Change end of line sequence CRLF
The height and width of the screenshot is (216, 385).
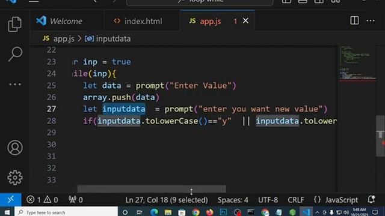(x=296, y=200)
